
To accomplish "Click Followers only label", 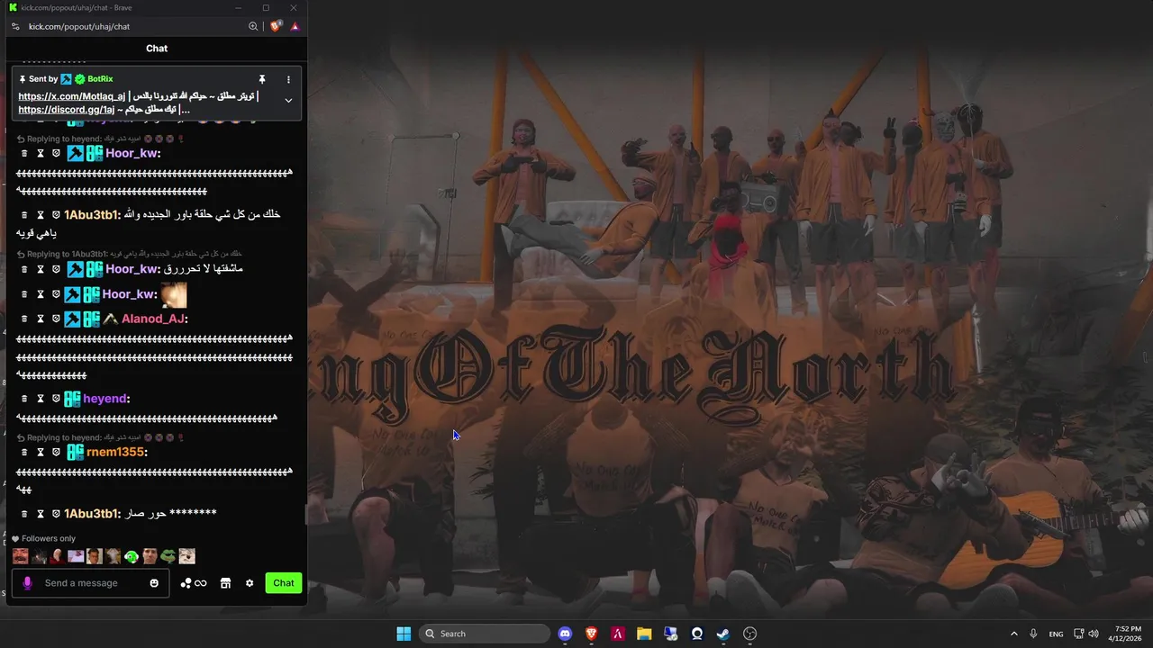I will click(x=49, y=538).
